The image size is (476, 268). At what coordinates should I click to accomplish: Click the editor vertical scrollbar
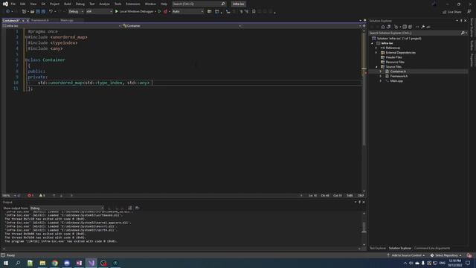coord(364,111)
